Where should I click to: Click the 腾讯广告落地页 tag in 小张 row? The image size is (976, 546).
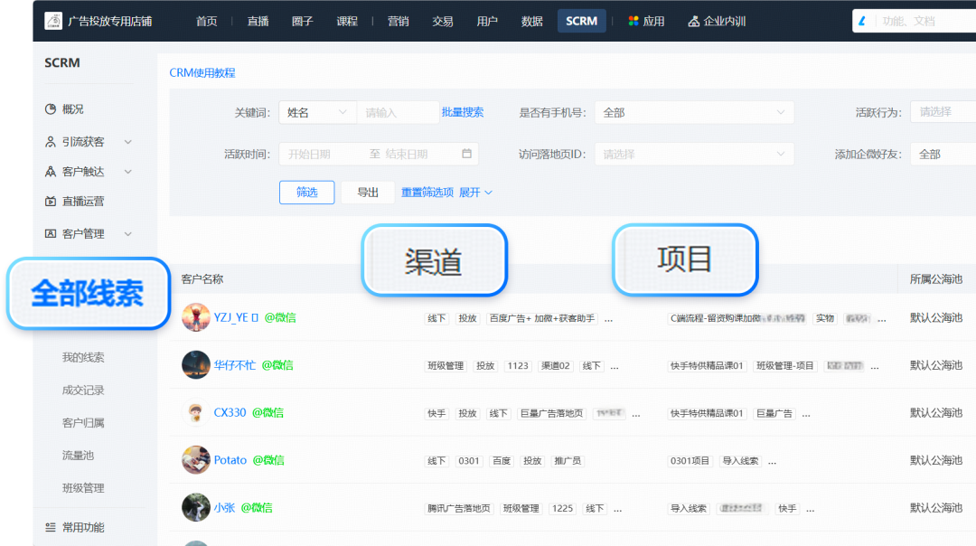pos(459,509)
